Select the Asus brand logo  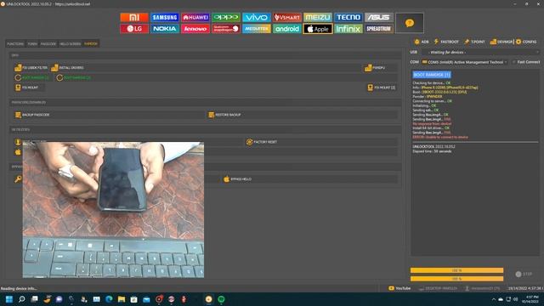pyautogui.click(x=378, y=17)
